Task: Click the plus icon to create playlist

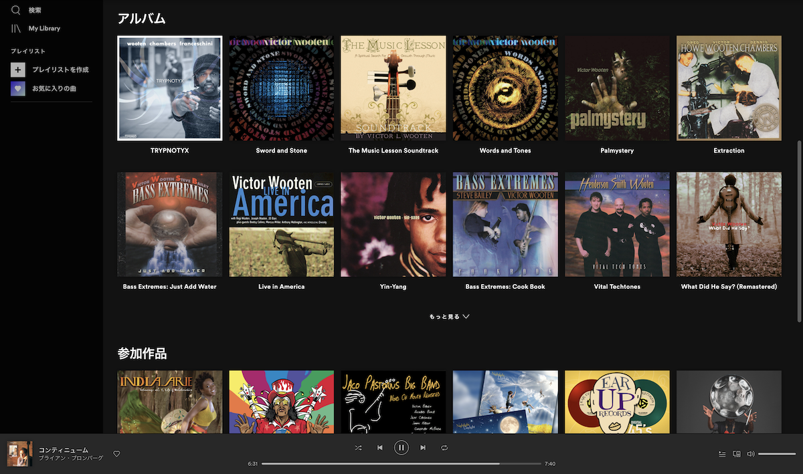Action: (x=18, y=70)
